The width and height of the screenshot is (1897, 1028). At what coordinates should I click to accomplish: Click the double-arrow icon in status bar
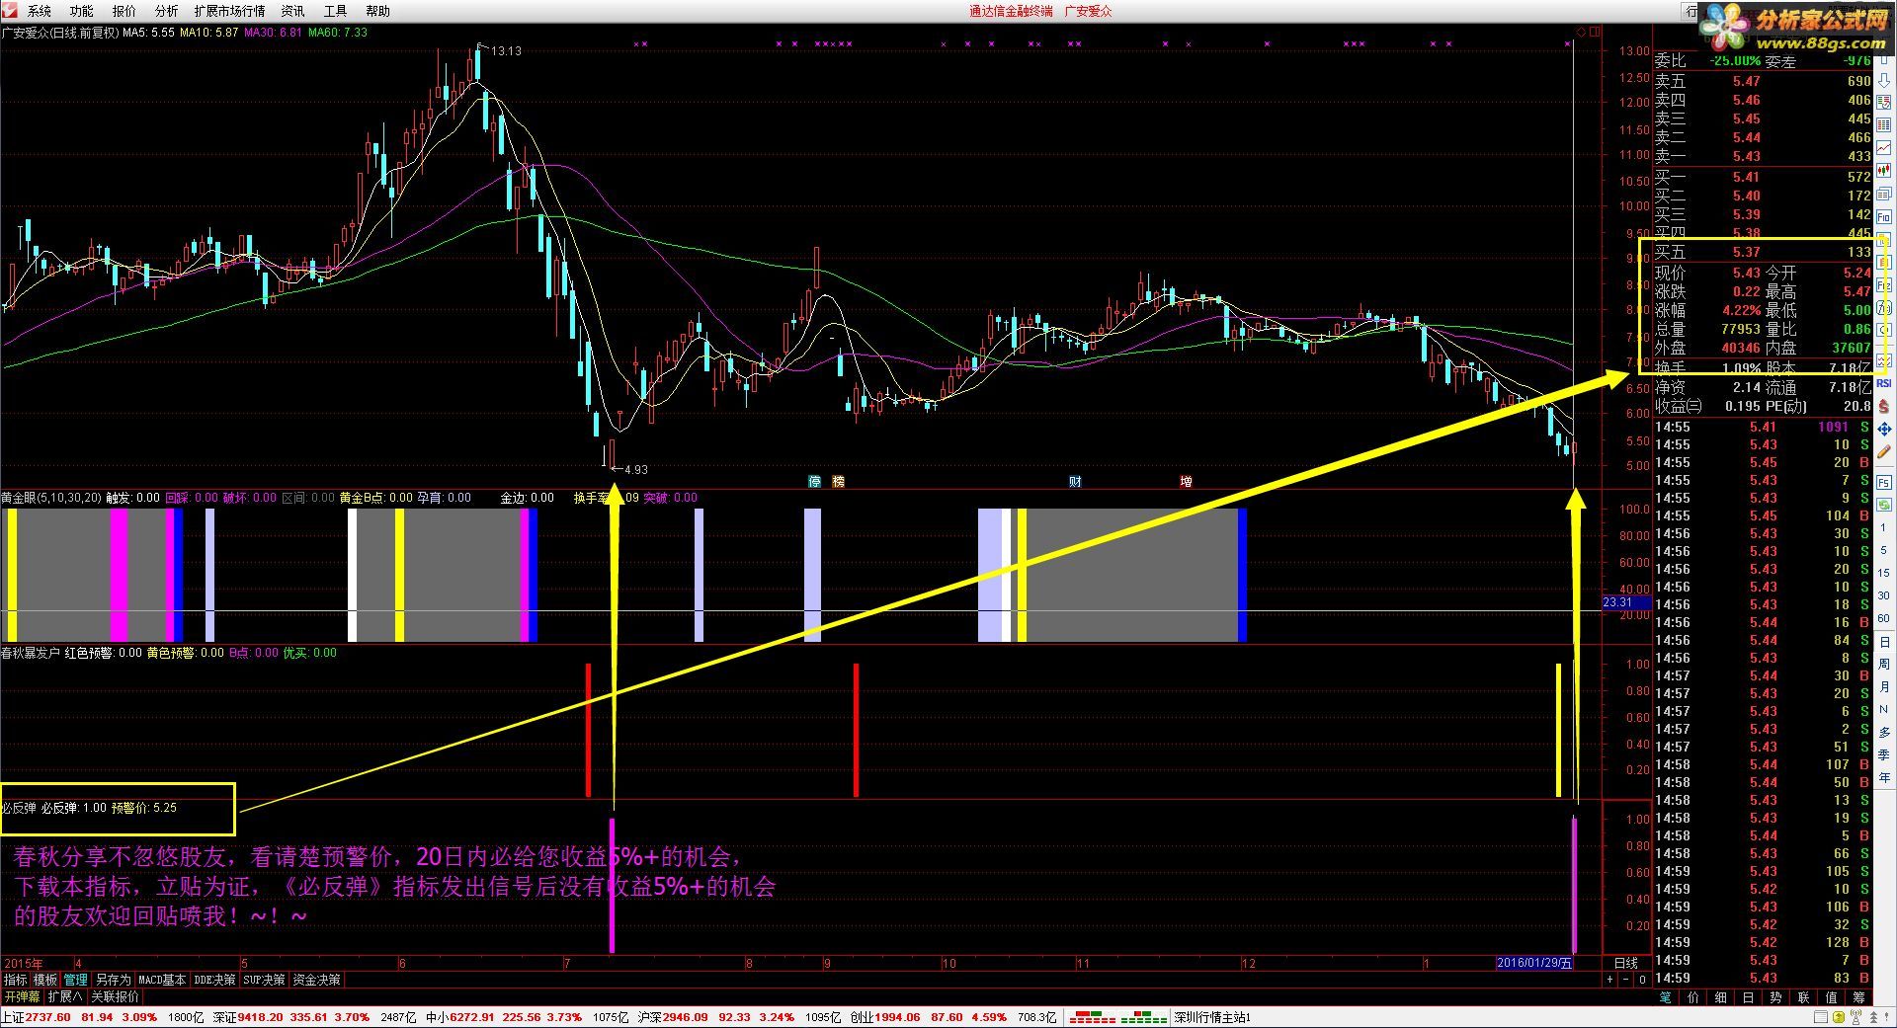tap(1873, 1017)
